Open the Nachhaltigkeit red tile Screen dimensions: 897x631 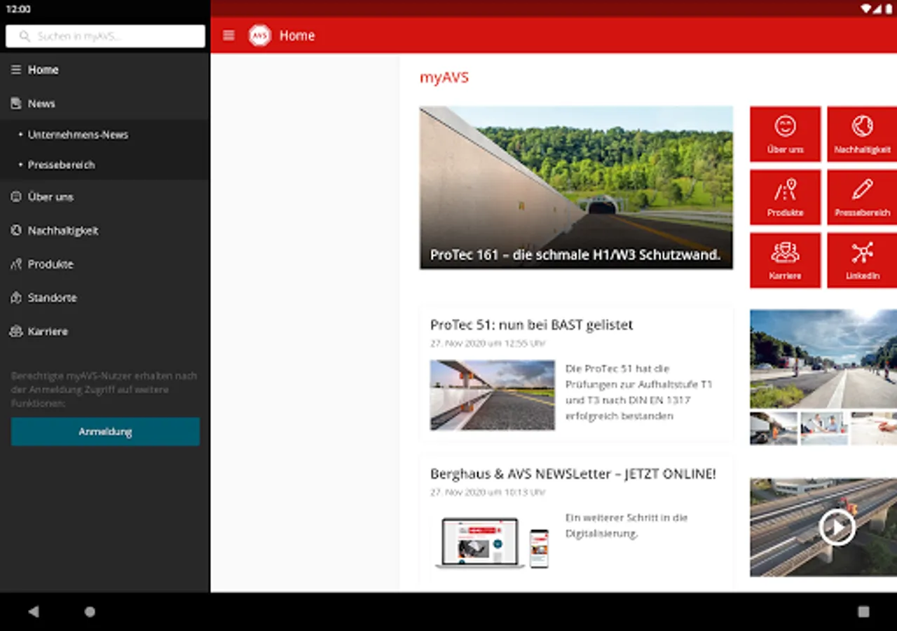pyautogui.click(x=862, y=134)
